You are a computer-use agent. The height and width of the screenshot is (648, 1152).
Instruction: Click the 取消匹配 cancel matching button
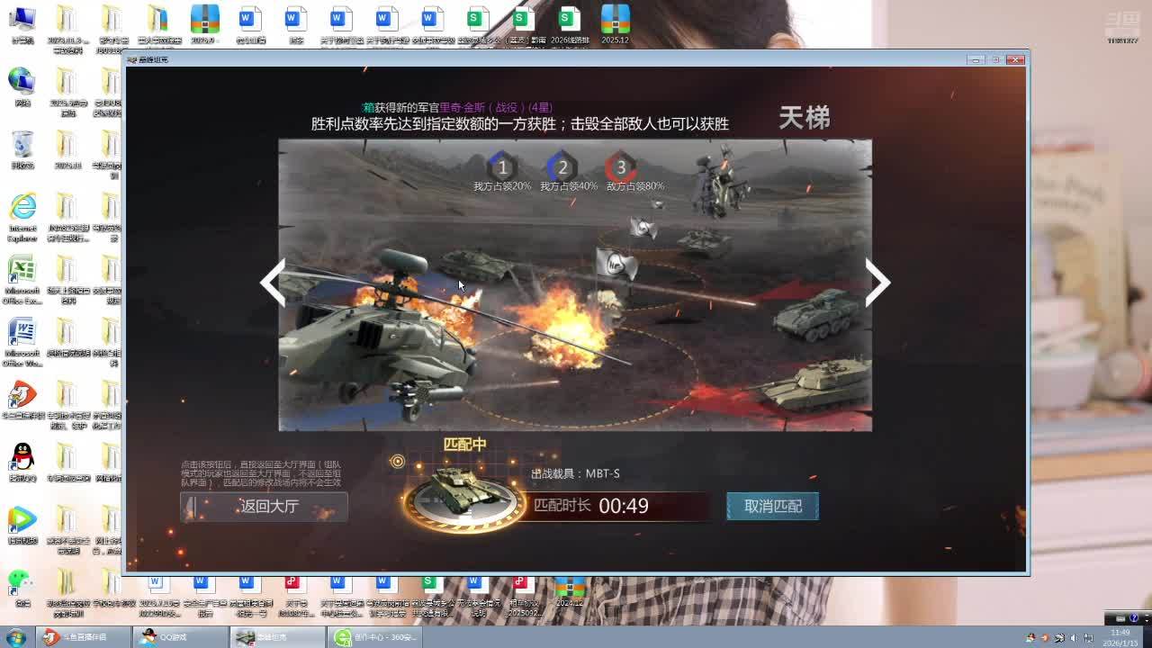point(772,507)
